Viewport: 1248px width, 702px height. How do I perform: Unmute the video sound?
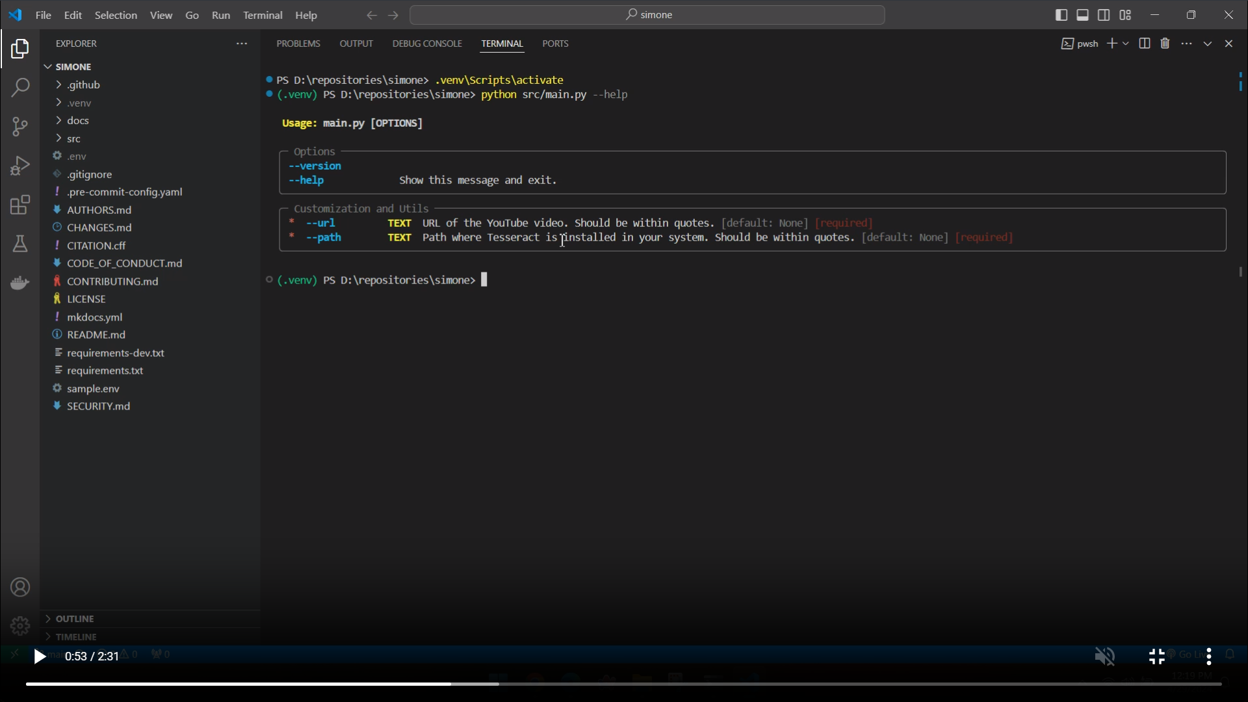pos(1105,656)
